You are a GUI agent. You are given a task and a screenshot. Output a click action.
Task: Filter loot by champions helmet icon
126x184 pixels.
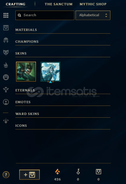point(6,40)
